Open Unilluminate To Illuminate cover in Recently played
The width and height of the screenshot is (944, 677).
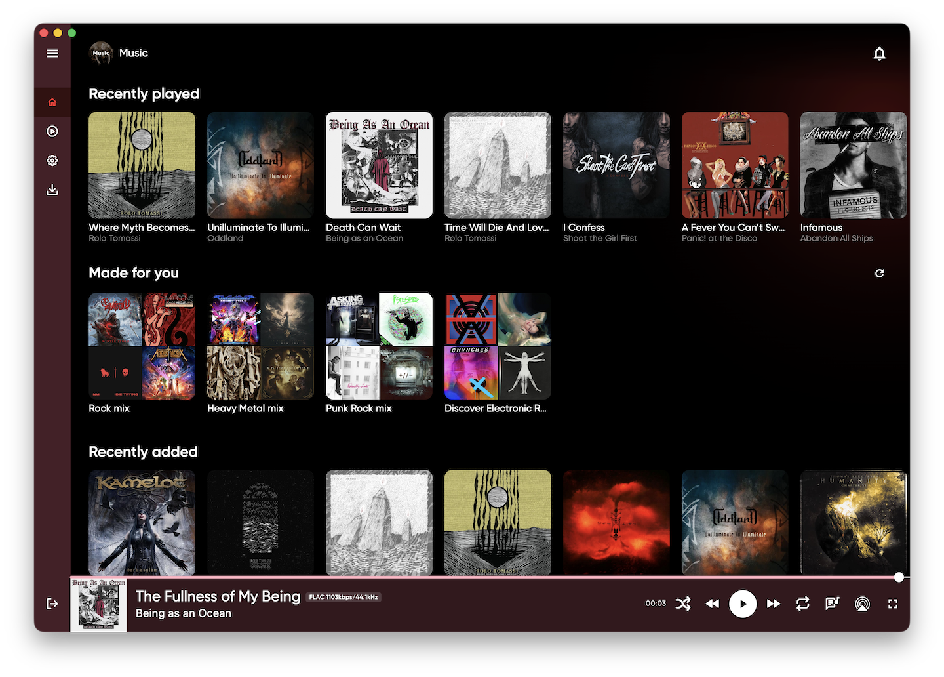pos(261,165)
